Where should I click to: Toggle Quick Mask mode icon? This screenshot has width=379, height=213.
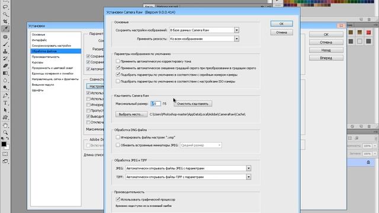(x=5, y=154)
